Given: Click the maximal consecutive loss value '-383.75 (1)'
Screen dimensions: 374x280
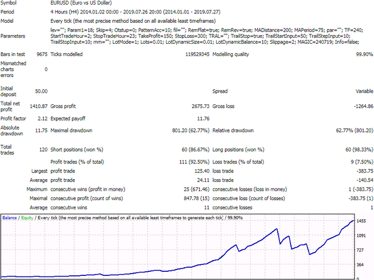Looking at the screenshot, I should (361, 198).
